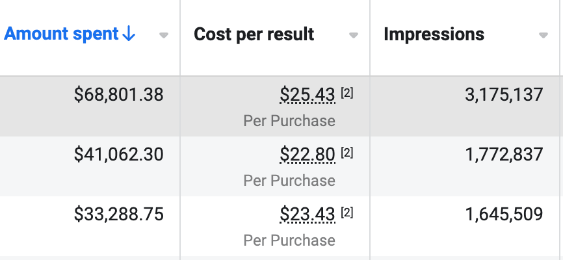Viewport: 563px width, 260px height.
Task: Open footnote [2] next to $25.43
Action: pyautogui.click(x=347, y=94)
